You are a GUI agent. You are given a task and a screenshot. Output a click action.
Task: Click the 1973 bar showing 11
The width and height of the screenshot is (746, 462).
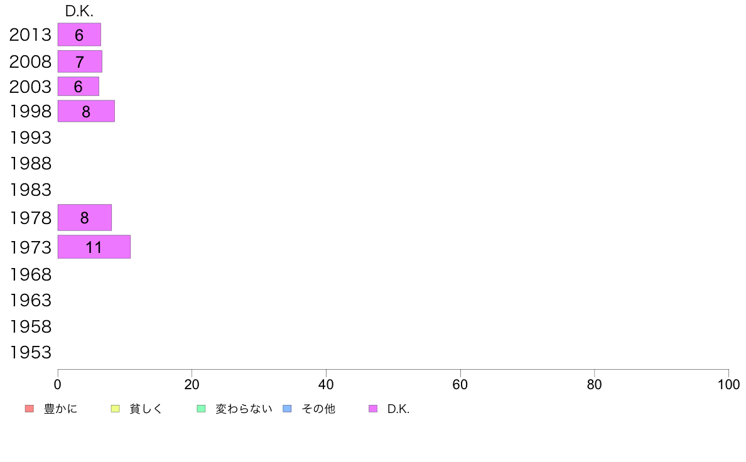94,247
